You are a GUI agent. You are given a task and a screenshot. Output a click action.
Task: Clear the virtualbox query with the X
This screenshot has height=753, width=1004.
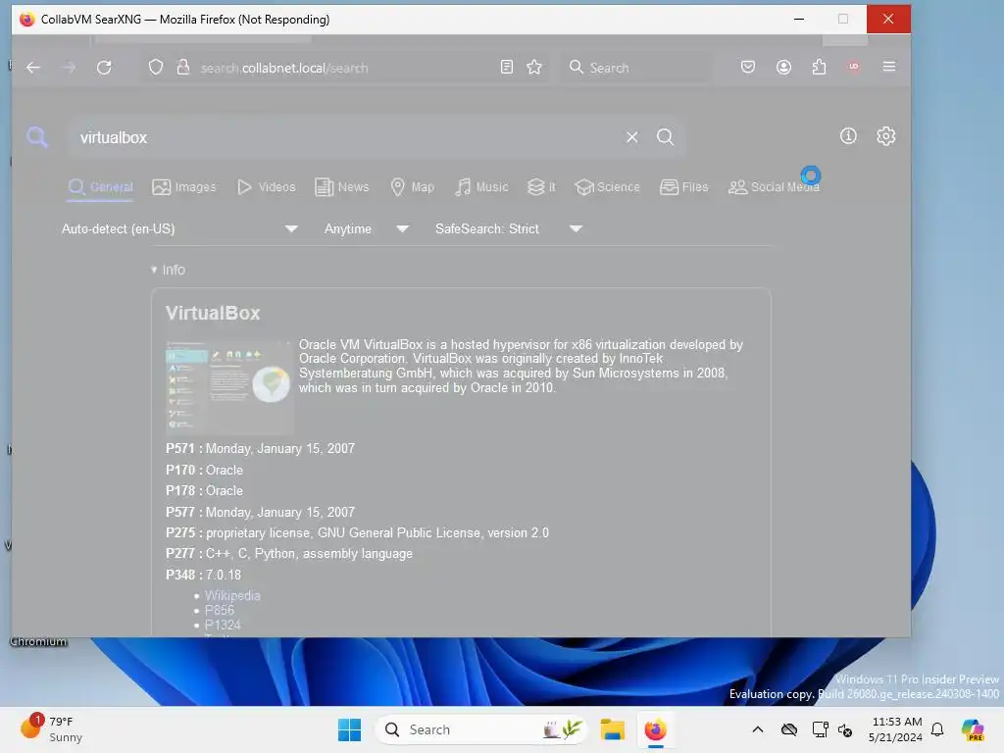pyautogui.click(x=632, y=137)
